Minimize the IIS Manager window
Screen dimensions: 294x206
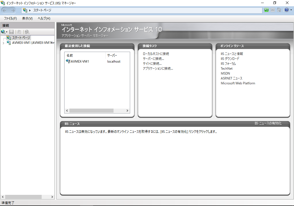click(x=262, y=3)
